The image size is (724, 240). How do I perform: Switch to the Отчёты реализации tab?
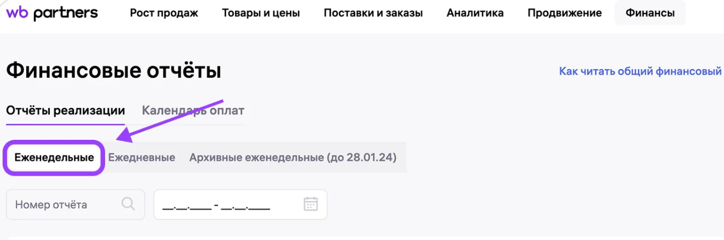coord(65,111)
